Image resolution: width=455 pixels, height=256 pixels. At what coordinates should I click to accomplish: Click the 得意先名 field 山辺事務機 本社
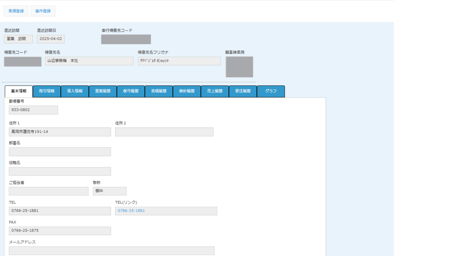(89, 61)
